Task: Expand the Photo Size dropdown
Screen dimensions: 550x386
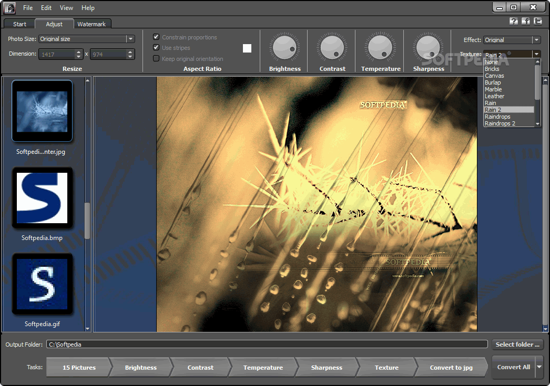Action: (x=130, y=39)
